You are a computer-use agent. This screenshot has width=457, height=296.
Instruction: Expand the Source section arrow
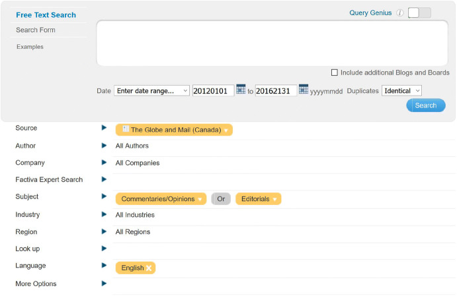(104, 128)
